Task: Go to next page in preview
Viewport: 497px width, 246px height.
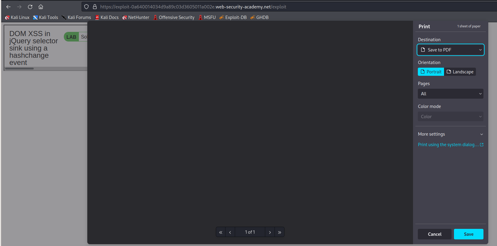Action: point(270,232)
